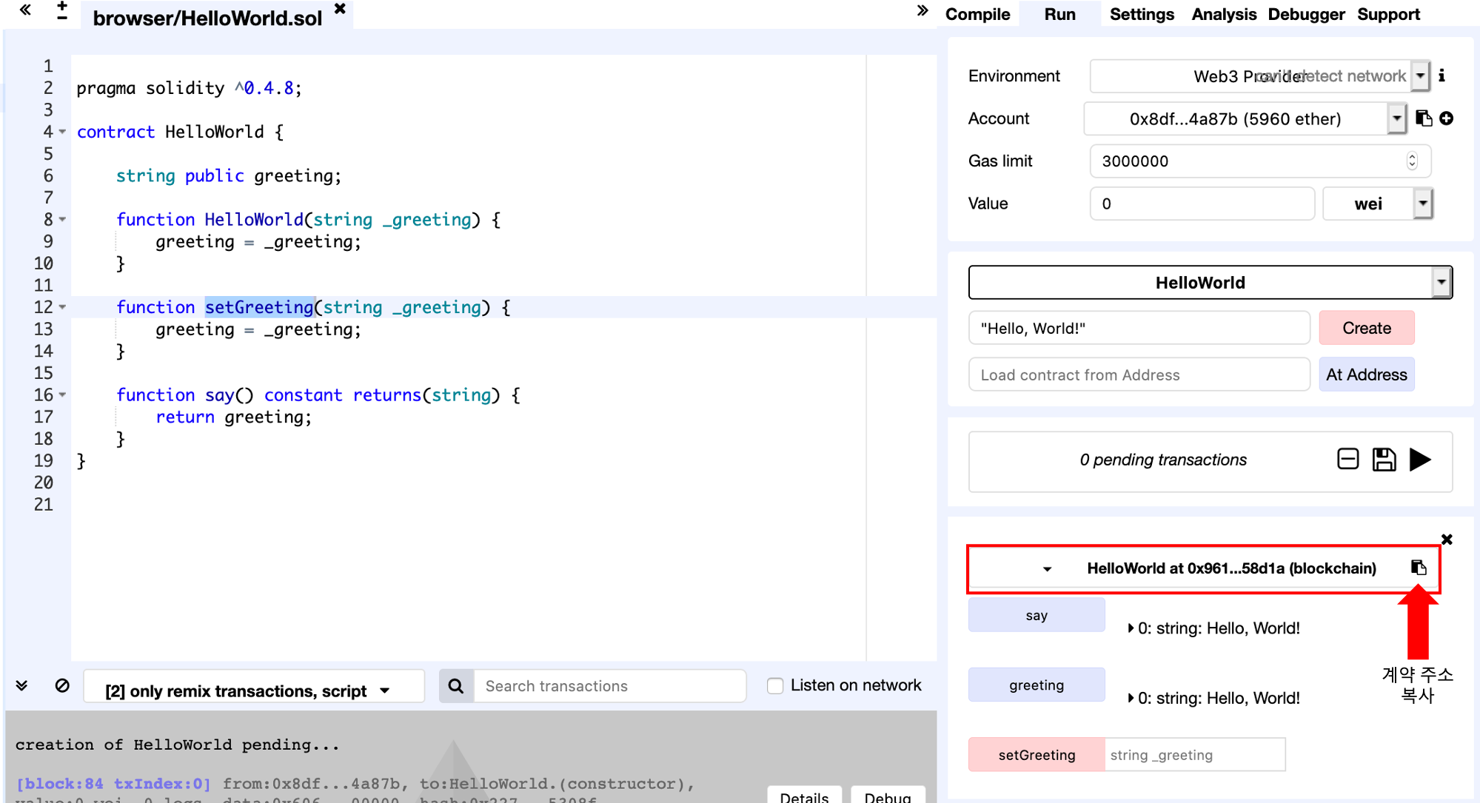Open the wei unit dropdown
The width and height of the screenshot is (1480, 803).
pos(1422,204)
